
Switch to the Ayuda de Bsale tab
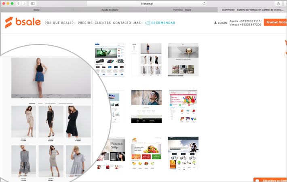tap(109, 9)
